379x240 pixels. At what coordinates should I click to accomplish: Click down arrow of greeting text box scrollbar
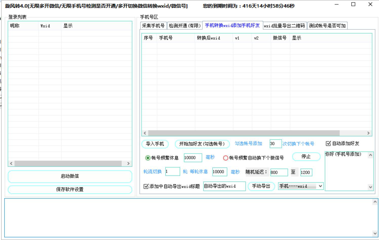pos(371,187)
